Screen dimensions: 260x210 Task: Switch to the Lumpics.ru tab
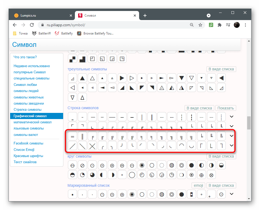40,16
